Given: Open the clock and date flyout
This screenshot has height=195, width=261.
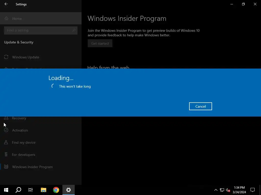Looking at the screenshot, I should click(239, 190).
